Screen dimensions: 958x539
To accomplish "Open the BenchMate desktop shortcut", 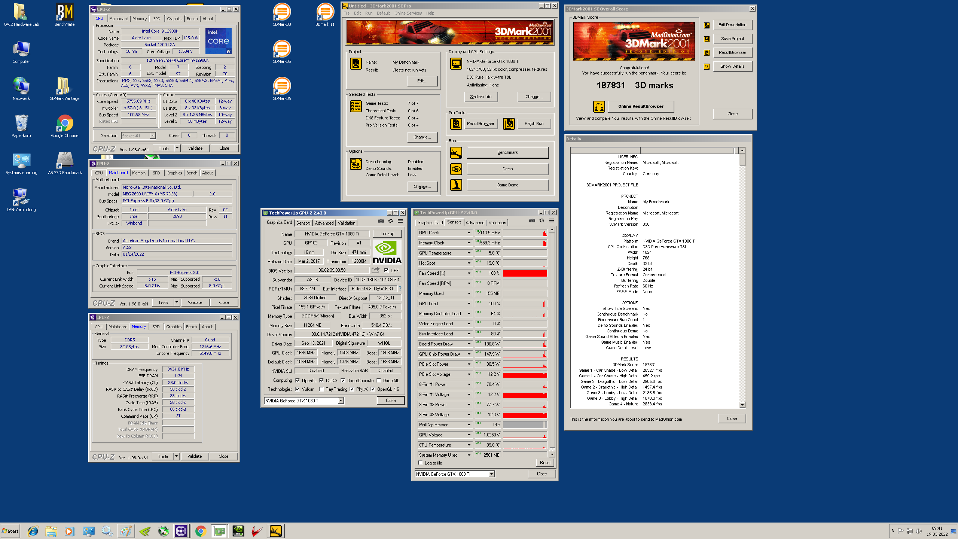I will click(x=64, y=15).
